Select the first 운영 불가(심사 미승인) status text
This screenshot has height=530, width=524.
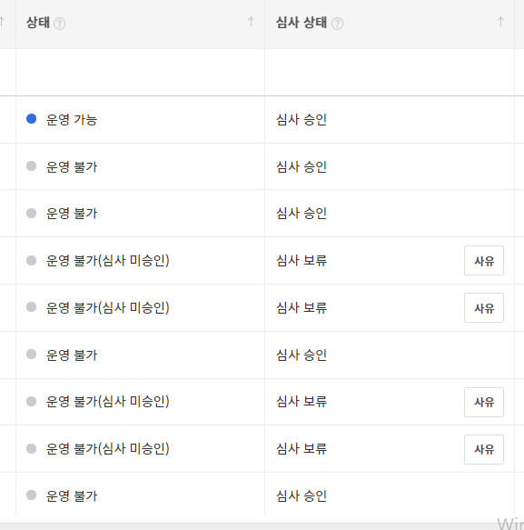coord(108,261)
